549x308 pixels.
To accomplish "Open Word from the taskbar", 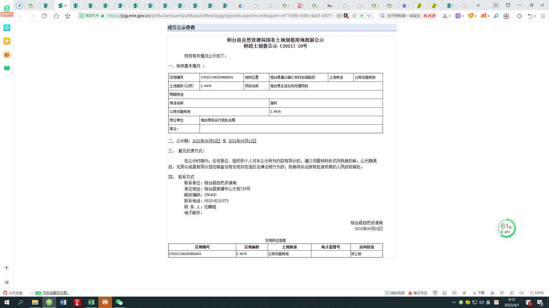I will tap(63, 302).
